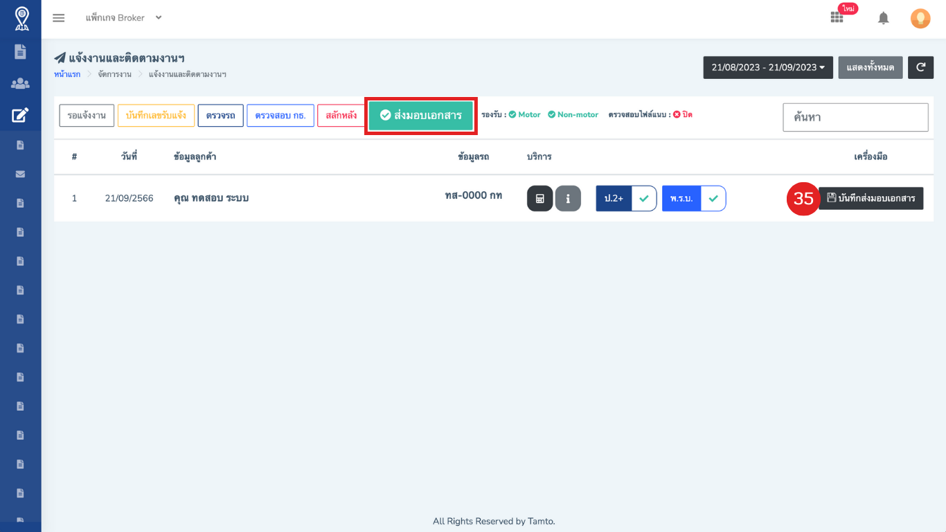This screenshot has height=532, width=946.
Task: Click the date 21/09/2566
Action: pyautogui.click(x=130, y=198)
